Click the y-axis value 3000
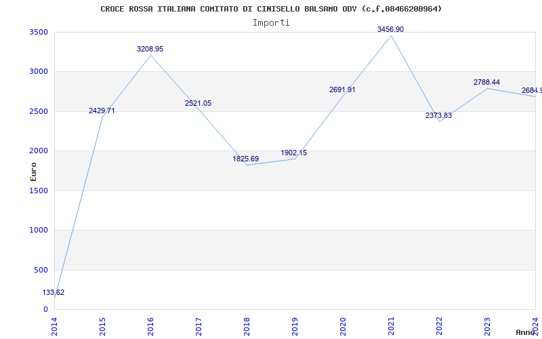This screenshot has width=542, height=339. (39, 72)
